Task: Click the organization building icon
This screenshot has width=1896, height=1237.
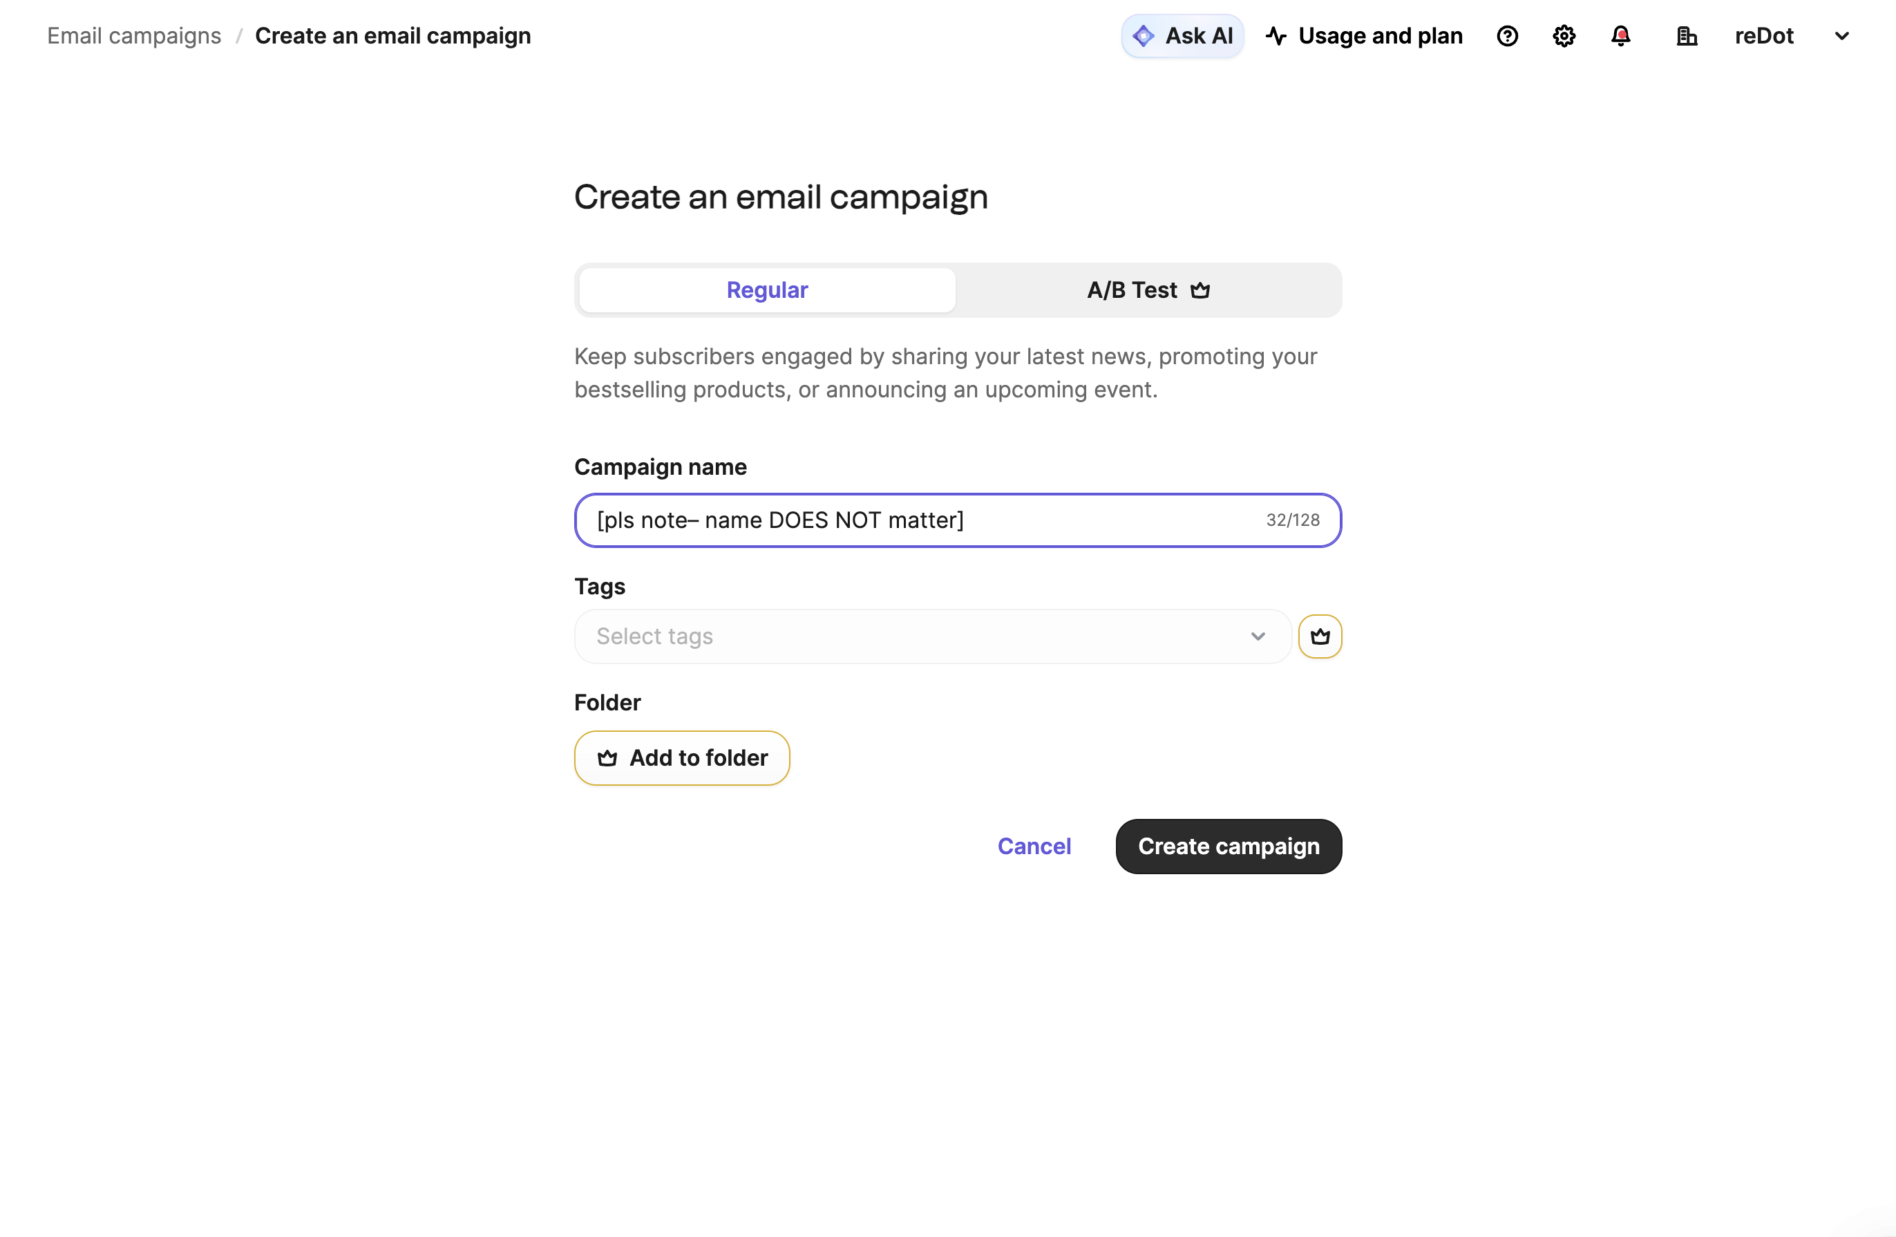Action: point(1687,36)
